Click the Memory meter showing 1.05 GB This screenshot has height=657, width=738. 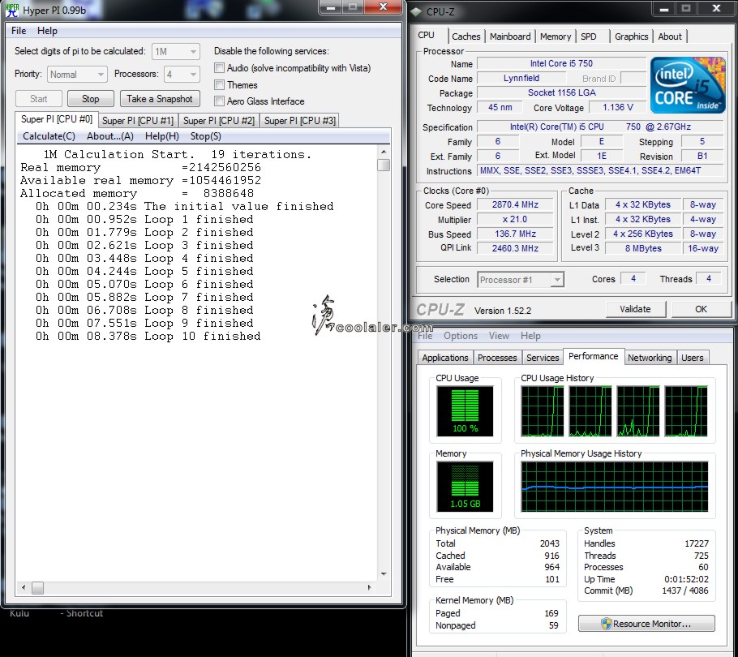pos(465,487)
